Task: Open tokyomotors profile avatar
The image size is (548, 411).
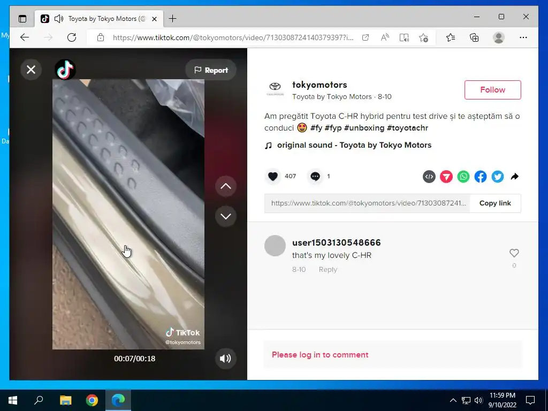Action: pos(275,89)
